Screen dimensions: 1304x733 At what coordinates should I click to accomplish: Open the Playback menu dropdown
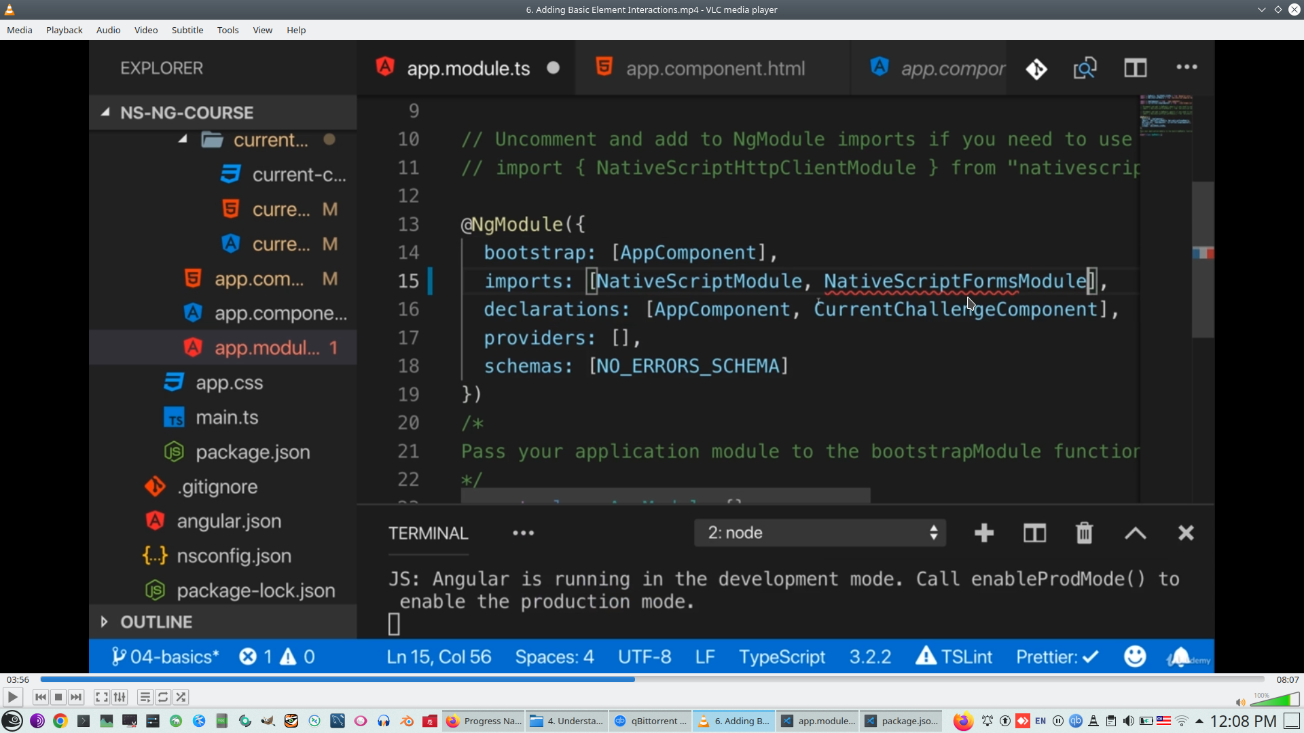[64, 30]
